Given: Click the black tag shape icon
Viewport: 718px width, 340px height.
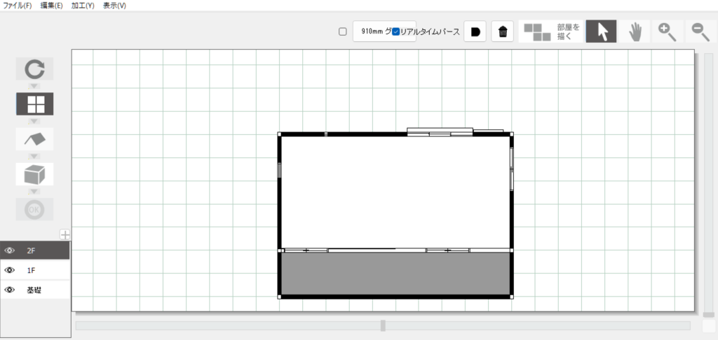Looking at the screenshot, I should [475, 31].
